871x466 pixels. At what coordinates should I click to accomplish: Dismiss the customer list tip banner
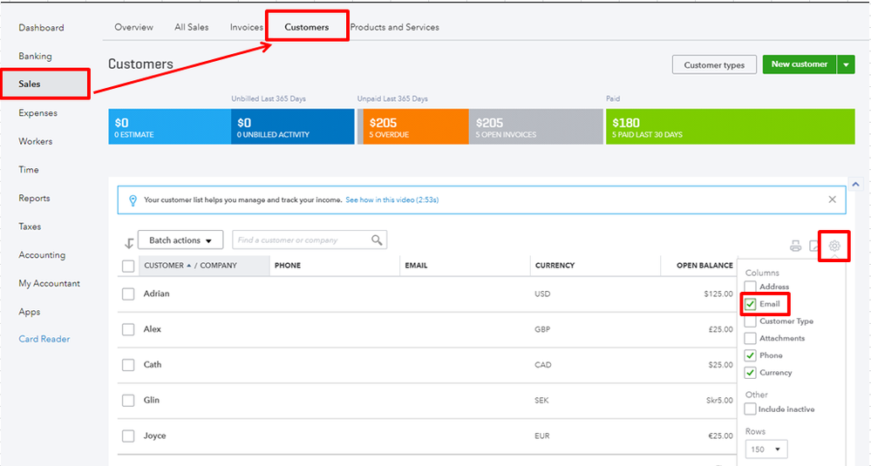pos(832,199)
